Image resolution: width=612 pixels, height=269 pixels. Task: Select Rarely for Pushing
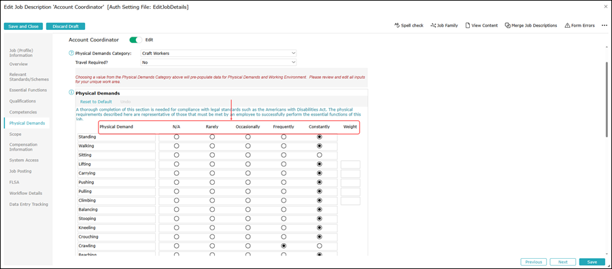(212, 182)
